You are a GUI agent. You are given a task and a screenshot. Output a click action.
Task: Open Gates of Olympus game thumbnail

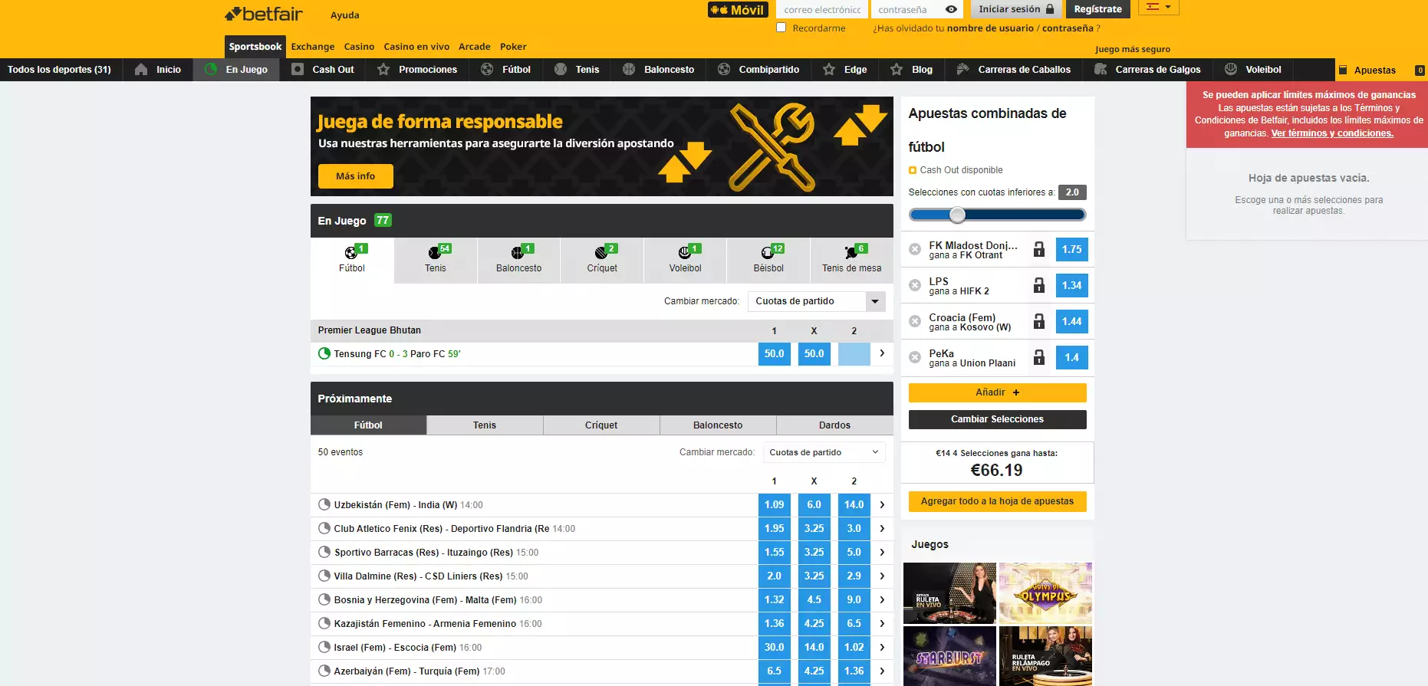point(1045,592)
